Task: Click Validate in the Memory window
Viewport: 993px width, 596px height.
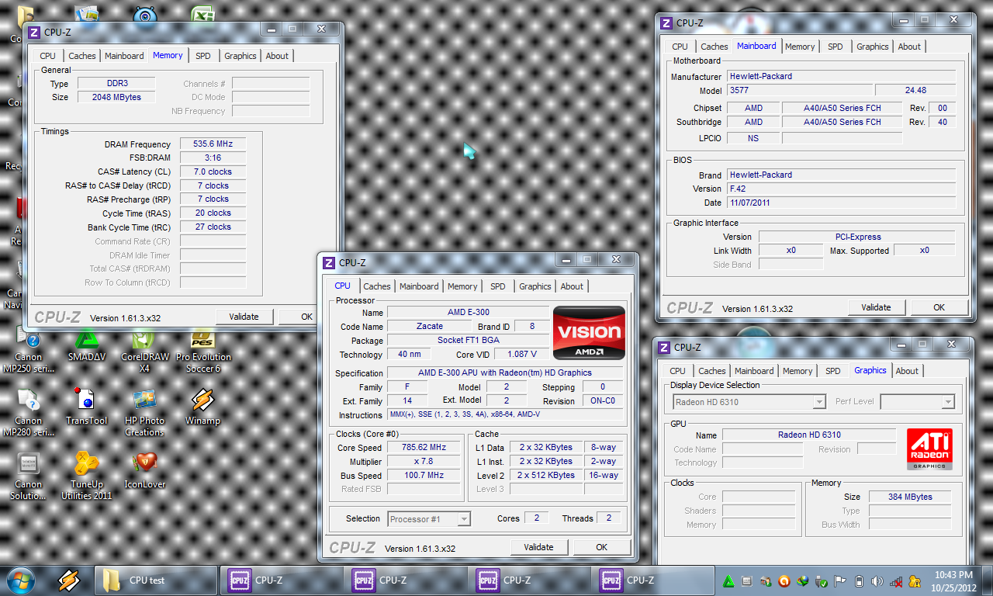Action: [x=244, y=317]
